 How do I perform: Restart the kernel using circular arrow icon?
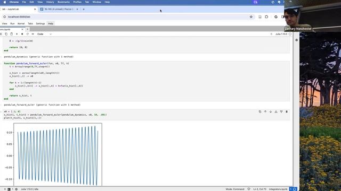click(27, 34)
